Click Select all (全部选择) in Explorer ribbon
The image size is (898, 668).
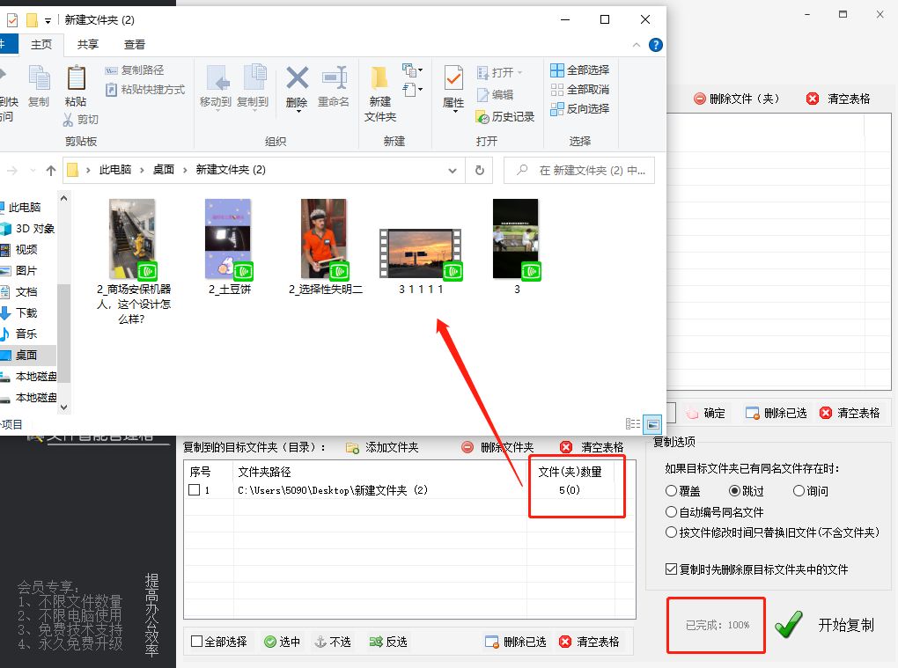(x=579, y=70)
